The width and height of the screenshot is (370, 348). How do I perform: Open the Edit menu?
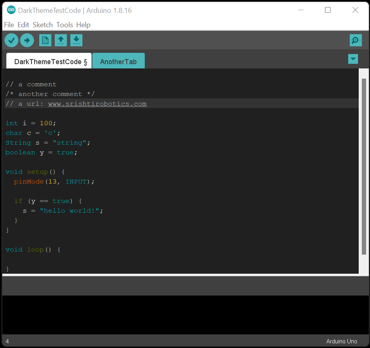point(23,25)
